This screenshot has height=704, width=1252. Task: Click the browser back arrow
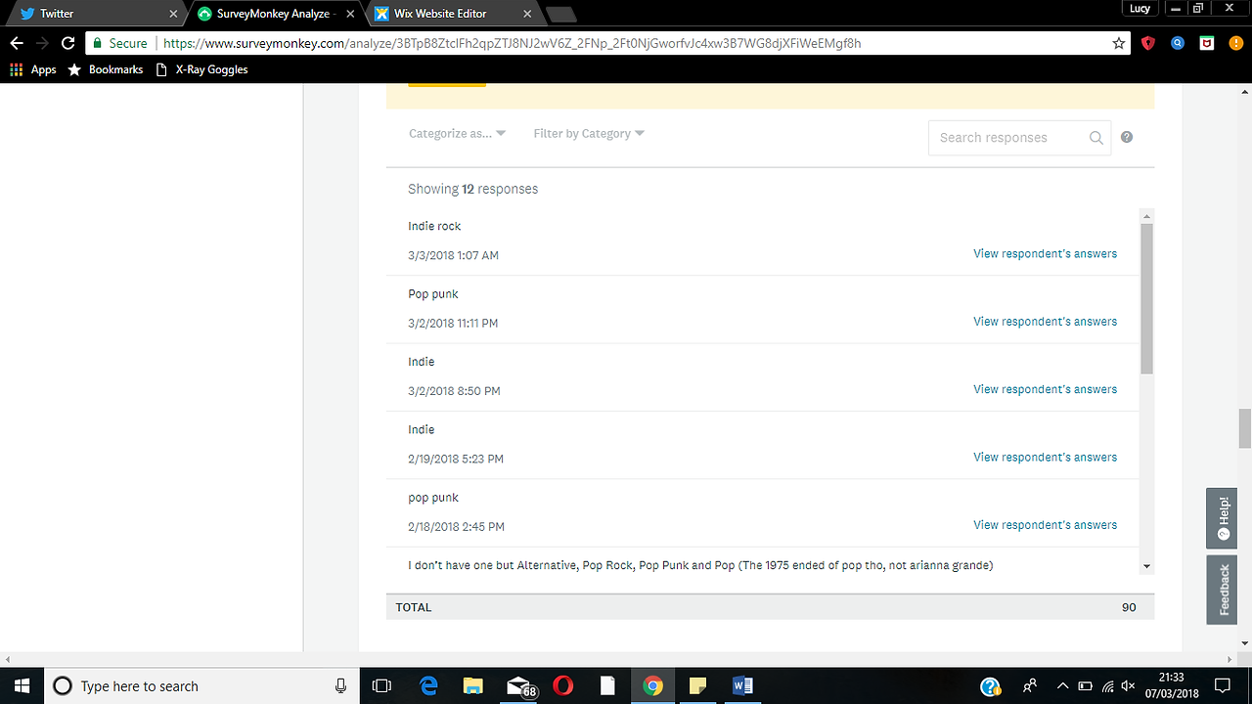(16, 43)
